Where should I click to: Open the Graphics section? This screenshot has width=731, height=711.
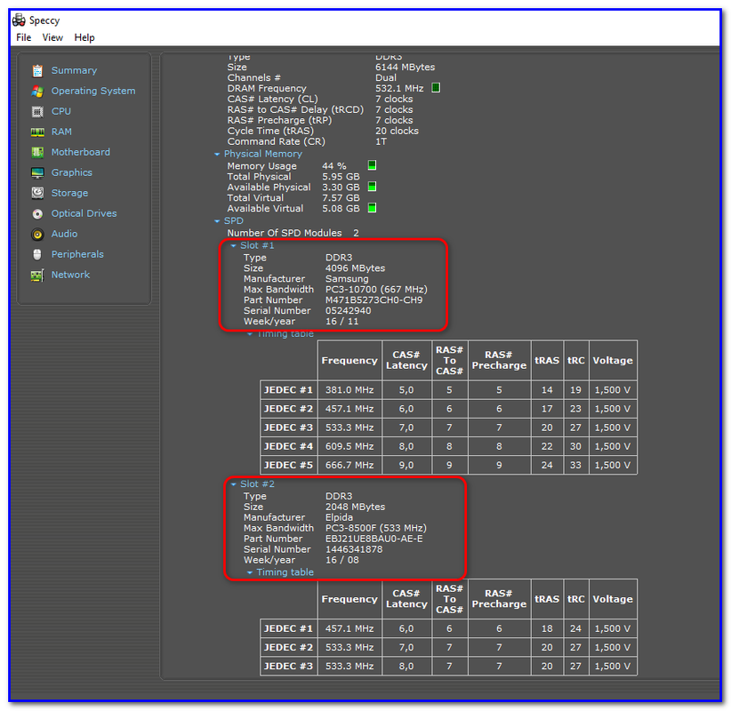pos(72,172)
